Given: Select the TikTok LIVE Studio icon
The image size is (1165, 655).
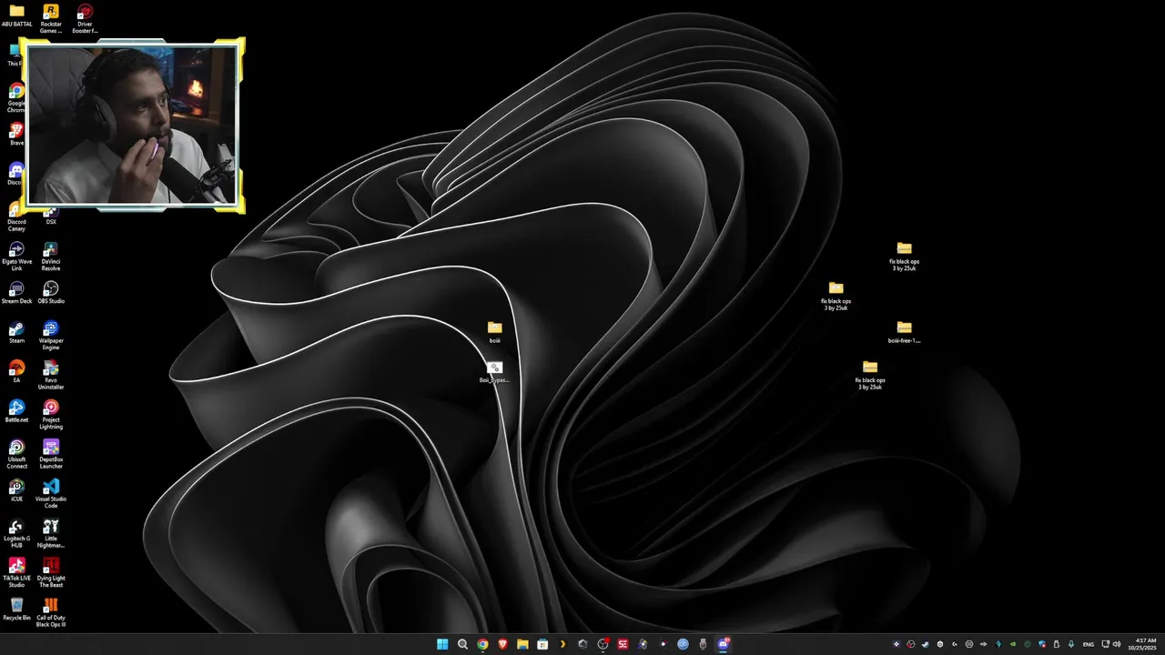Looking at the screenshot, I should click(x=16, y=573).
